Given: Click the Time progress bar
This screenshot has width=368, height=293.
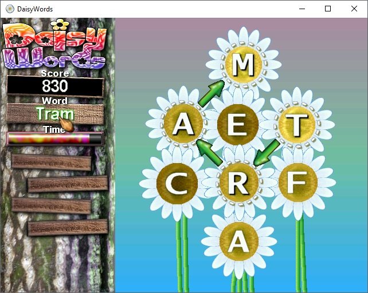Looking at the screenshot, I should click(x=55, y=138).
